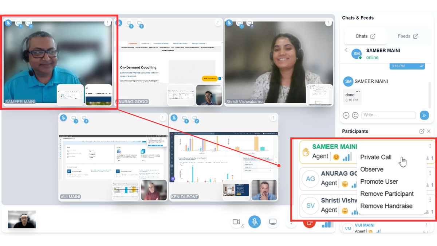Select Promote User from the menu
Screen dimensions: 437x246
click(x=379, y=181)
